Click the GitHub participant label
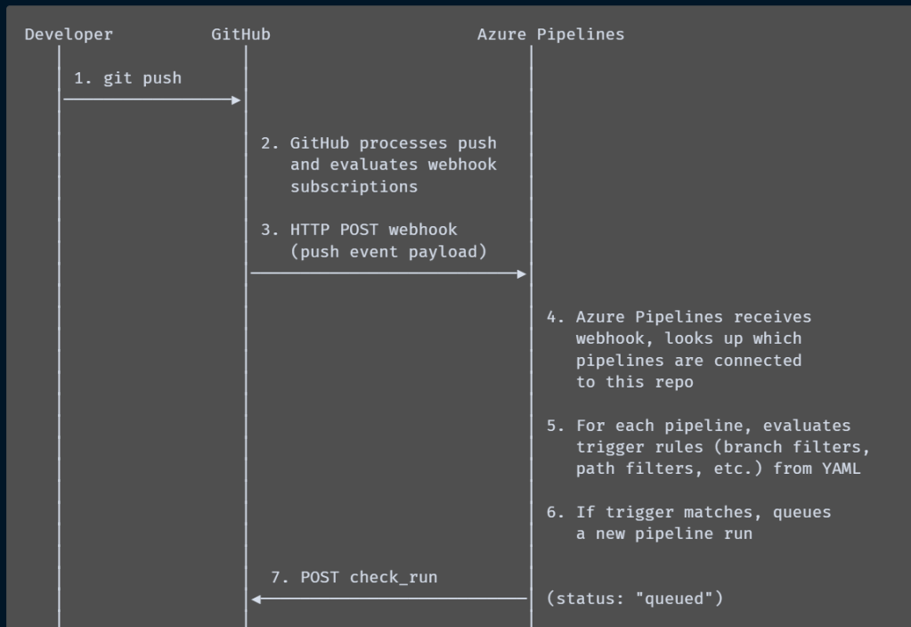The width and height of the screenshot is (911, 627). click(x=240, y=35)
